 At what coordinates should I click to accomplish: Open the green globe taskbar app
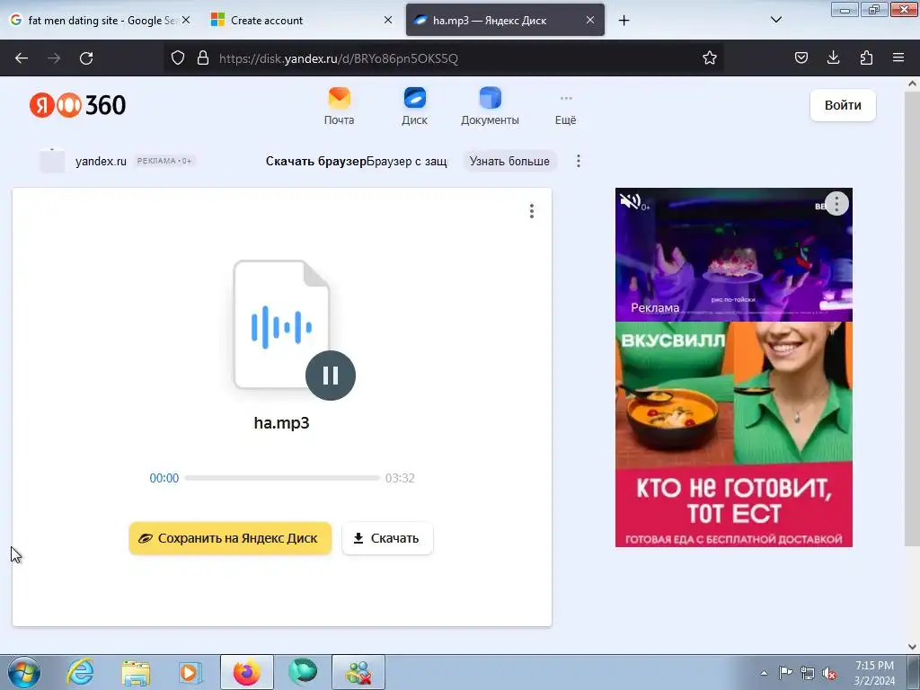pos(303,672)
